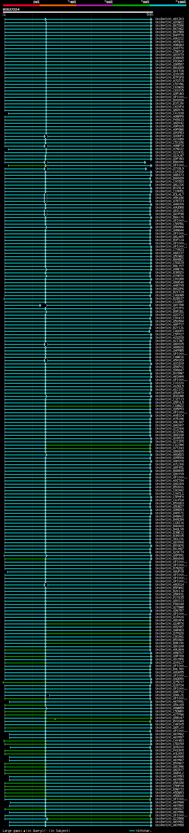Select hit UniRef100_A9U2S2
189x833 pixels.
(170, 38)
